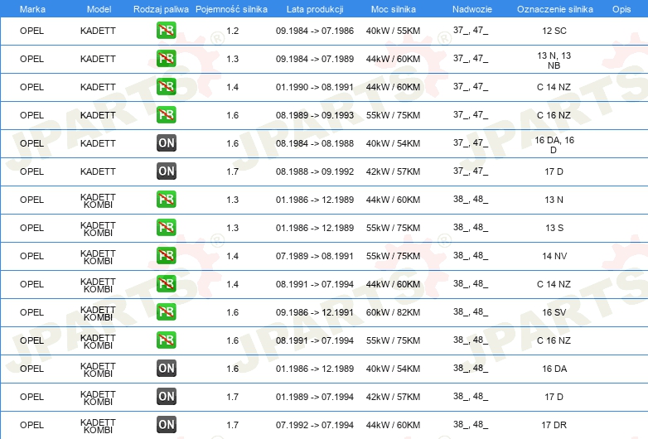Viewport: 648px width, 439px height.
Task: Click petrol icon in Kombi 1.6 08.1991 -> 07.1994 row
Action: [x=166, y=340]
